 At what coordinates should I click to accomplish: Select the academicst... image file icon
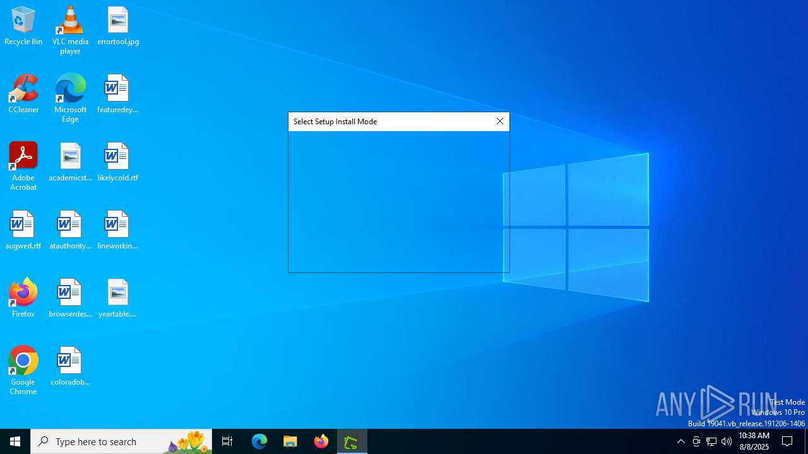(70, 162)
